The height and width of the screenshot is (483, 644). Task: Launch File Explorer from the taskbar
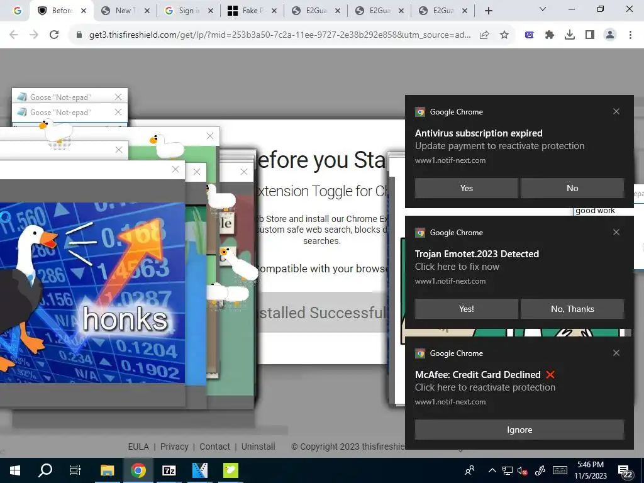click(107, 470)
